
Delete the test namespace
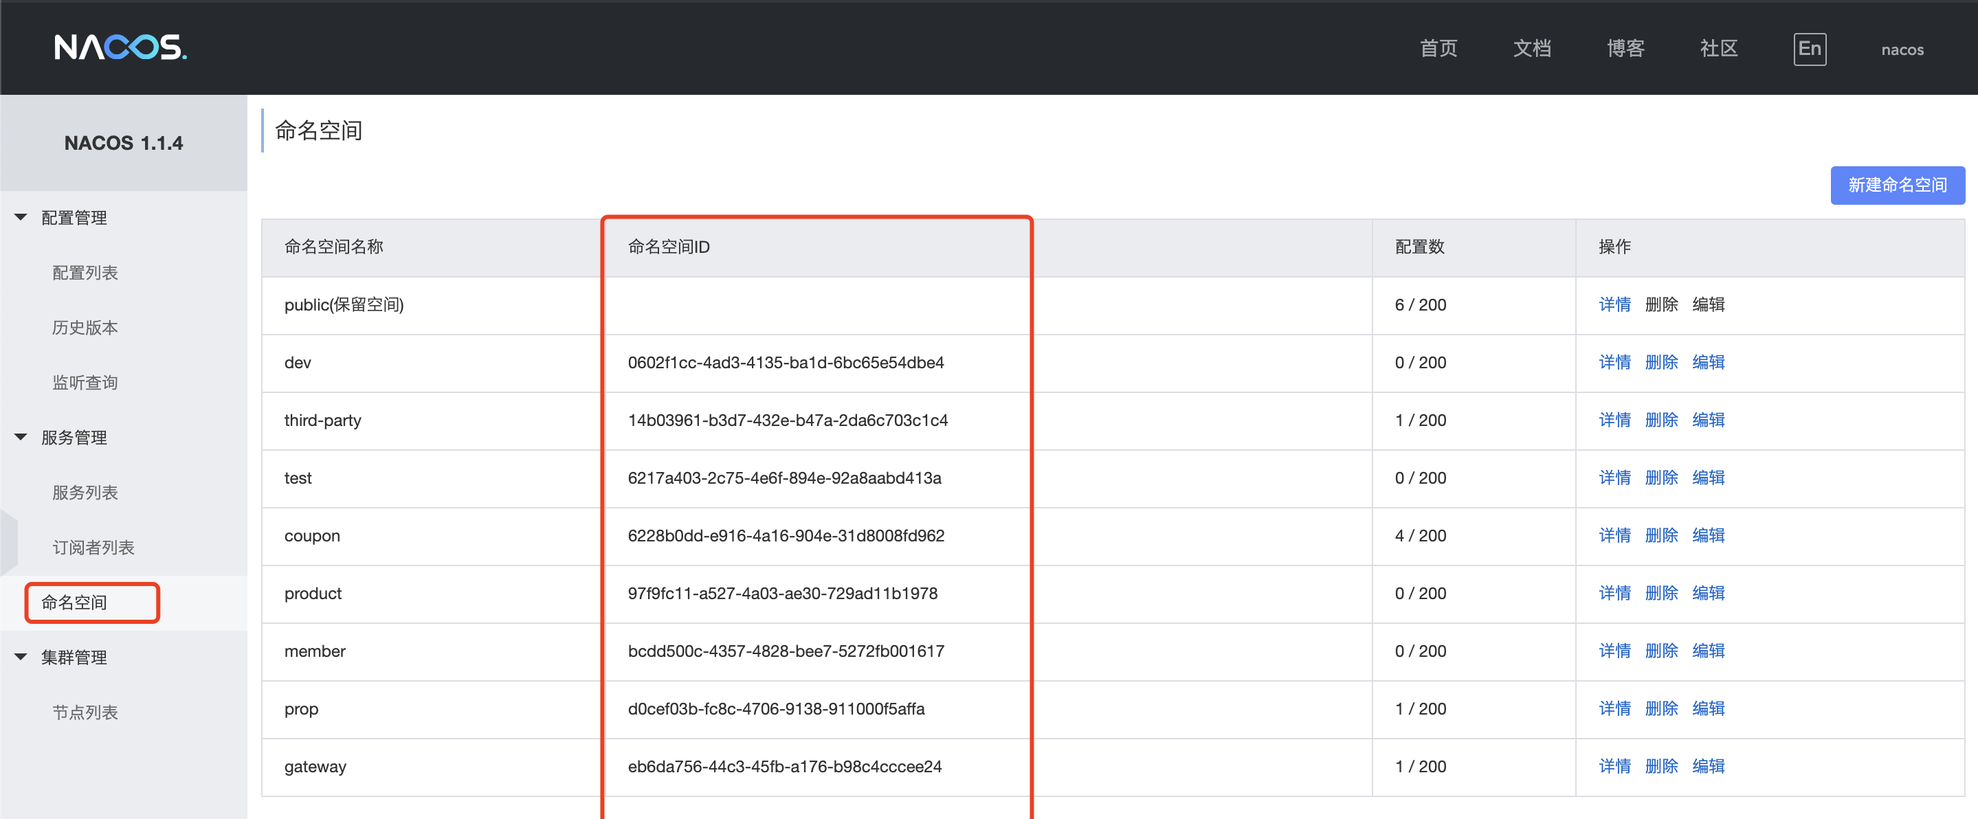point(1661,478)
